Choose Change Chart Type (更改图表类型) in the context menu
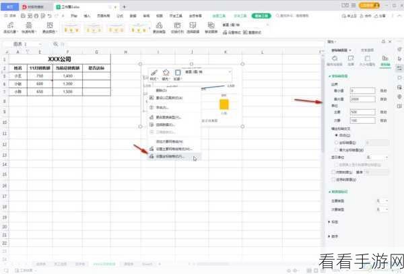404x274 pixels. 174,117
